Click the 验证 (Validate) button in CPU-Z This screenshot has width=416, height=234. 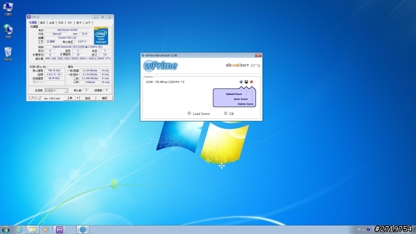click(x=88, y=98)
